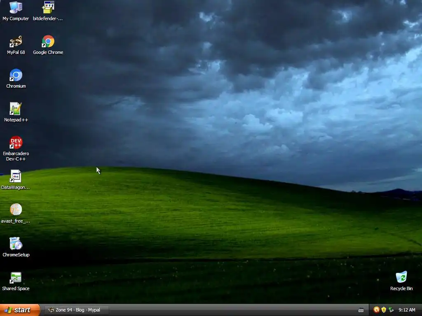Click the safely remove hardware tray icon
This screenshot has height=316, width=422.
[391, 310]
